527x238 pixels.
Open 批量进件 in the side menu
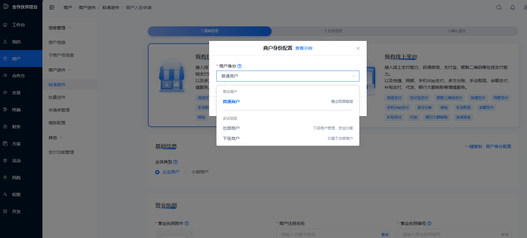pos(57,97)
